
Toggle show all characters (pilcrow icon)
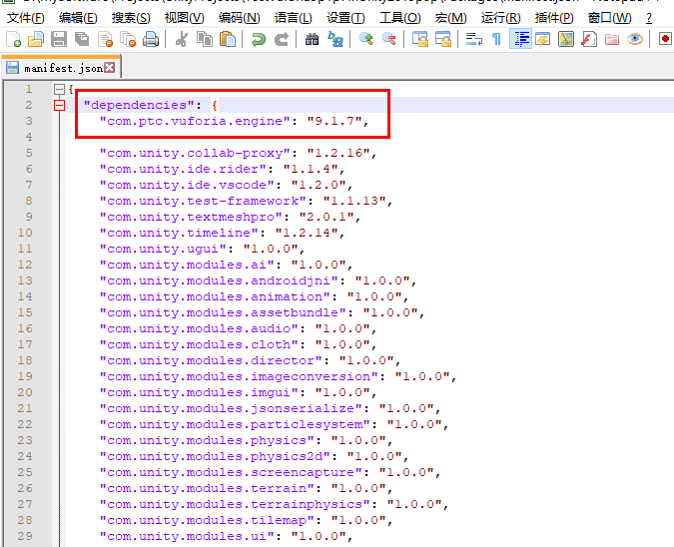[x=496, y=40]
